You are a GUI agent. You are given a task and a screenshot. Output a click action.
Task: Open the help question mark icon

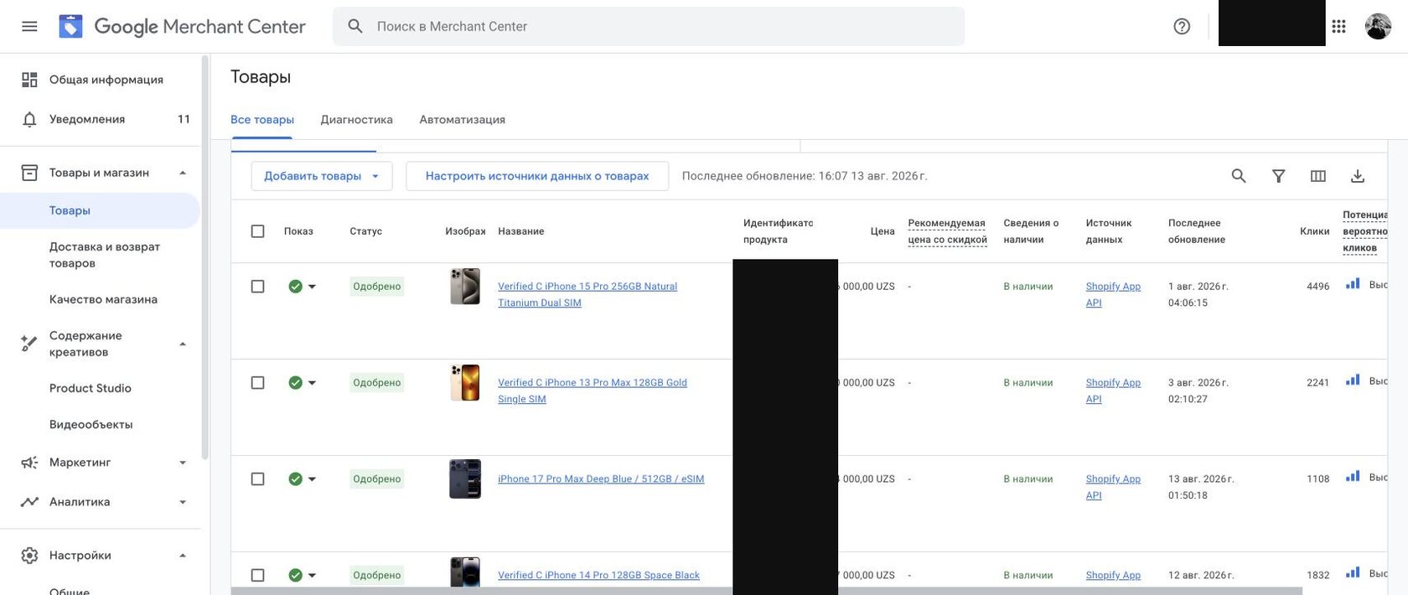tap(1182, 26)
